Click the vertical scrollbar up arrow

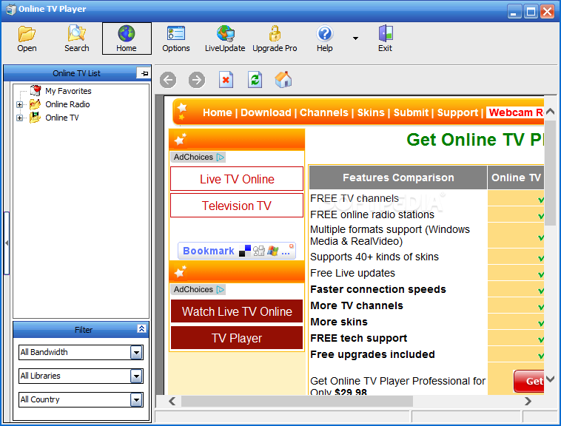[x=550, y=112]
